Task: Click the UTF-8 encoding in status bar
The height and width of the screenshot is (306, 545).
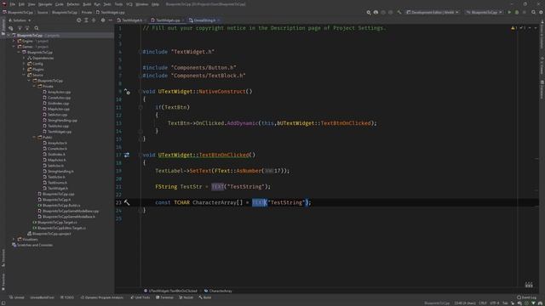Action: 494,303
